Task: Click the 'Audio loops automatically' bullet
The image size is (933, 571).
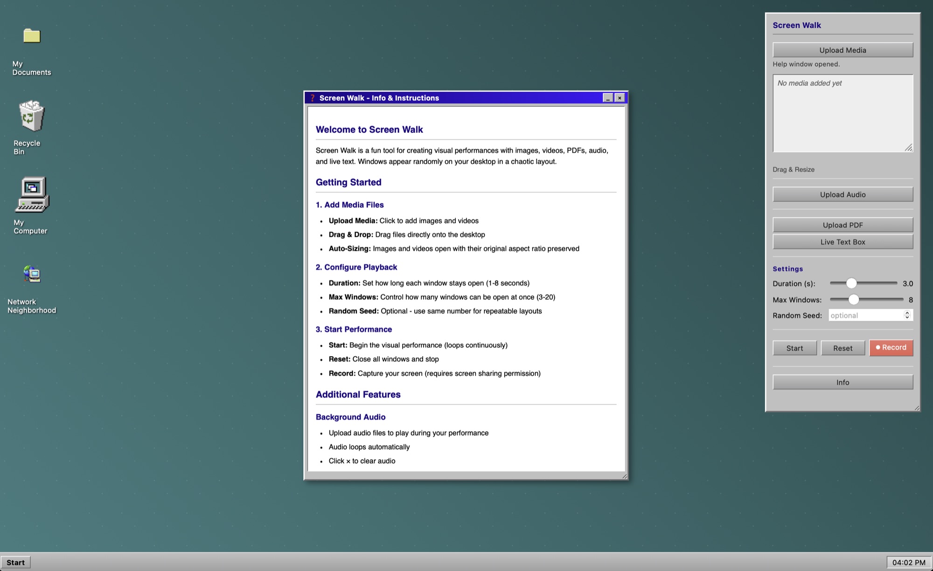Action: coord(369,447)
